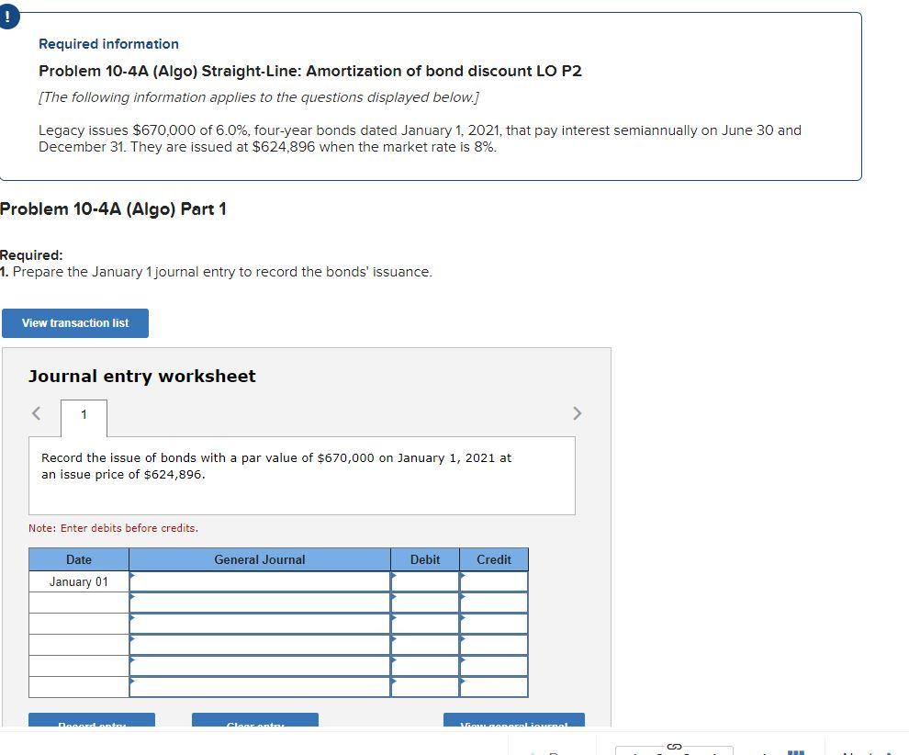Screen dimensions: 909x755
Task: Click the grid apps icon near the bottom right
Action: pos(798,752)
